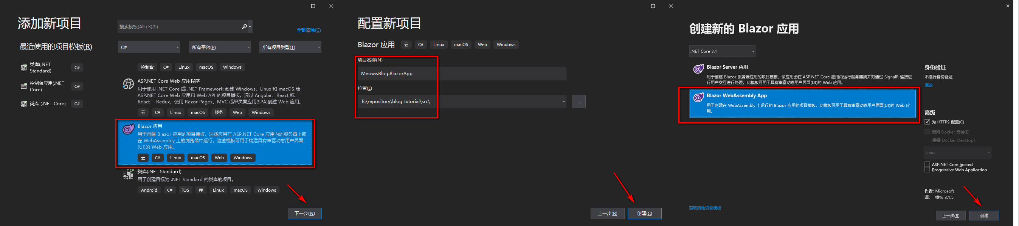Click the search magnifier icon in template search

pyautogui.click(x=244, y=26)
